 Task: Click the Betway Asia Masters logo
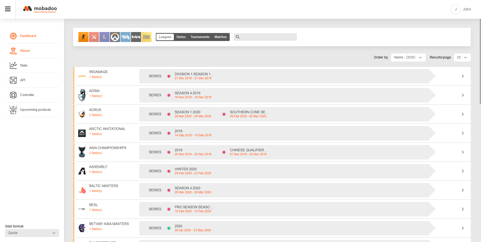[x=82, y=228]
